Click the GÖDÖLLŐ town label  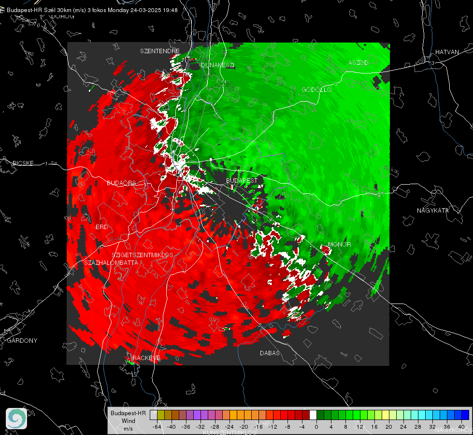(x=317, y=89)
